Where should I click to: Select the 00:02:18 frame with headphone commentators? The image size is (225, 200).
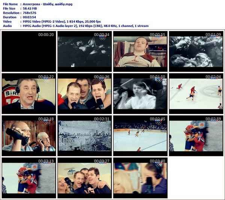click(x=28, y=136)
